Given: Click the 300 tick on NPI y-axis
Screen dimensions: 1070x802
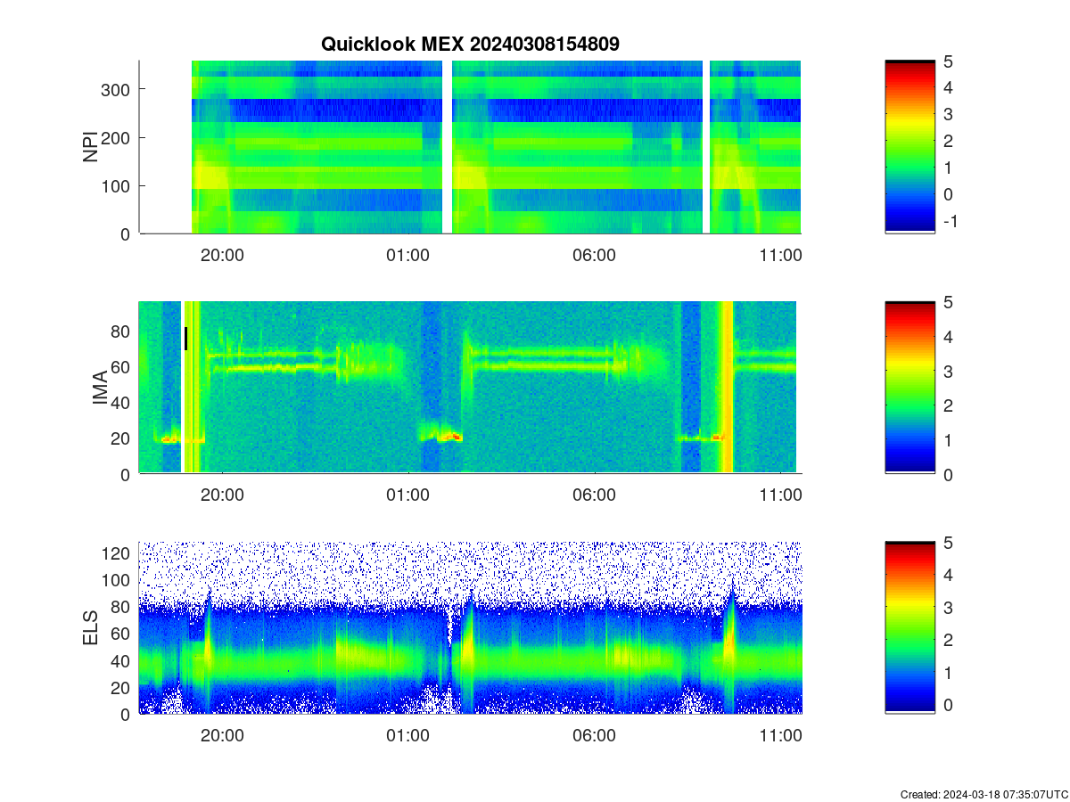Looking at the screenshot, I should (118, 89).
